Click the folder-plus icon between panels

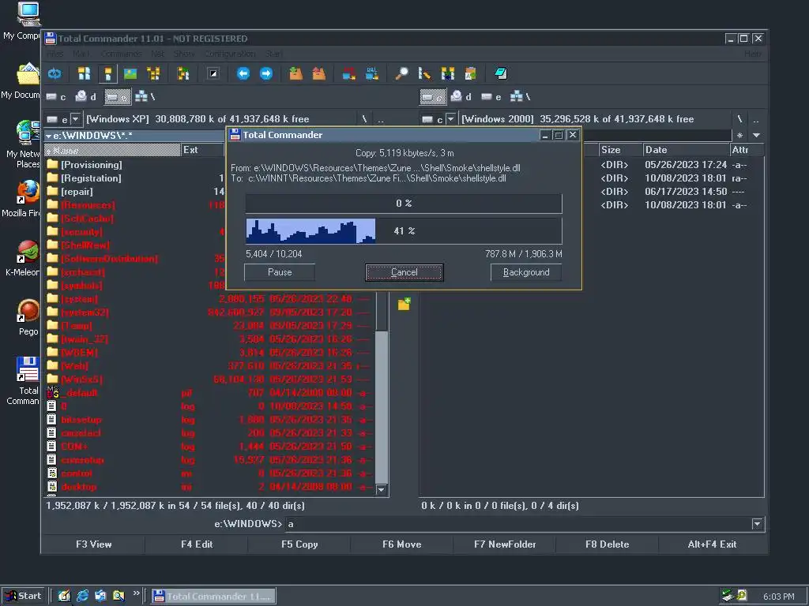click(x=404, y=304)
